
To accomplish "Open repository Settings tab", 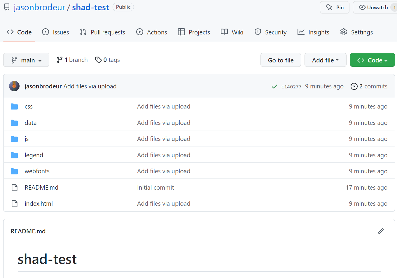I will click(x=356, y=32).
